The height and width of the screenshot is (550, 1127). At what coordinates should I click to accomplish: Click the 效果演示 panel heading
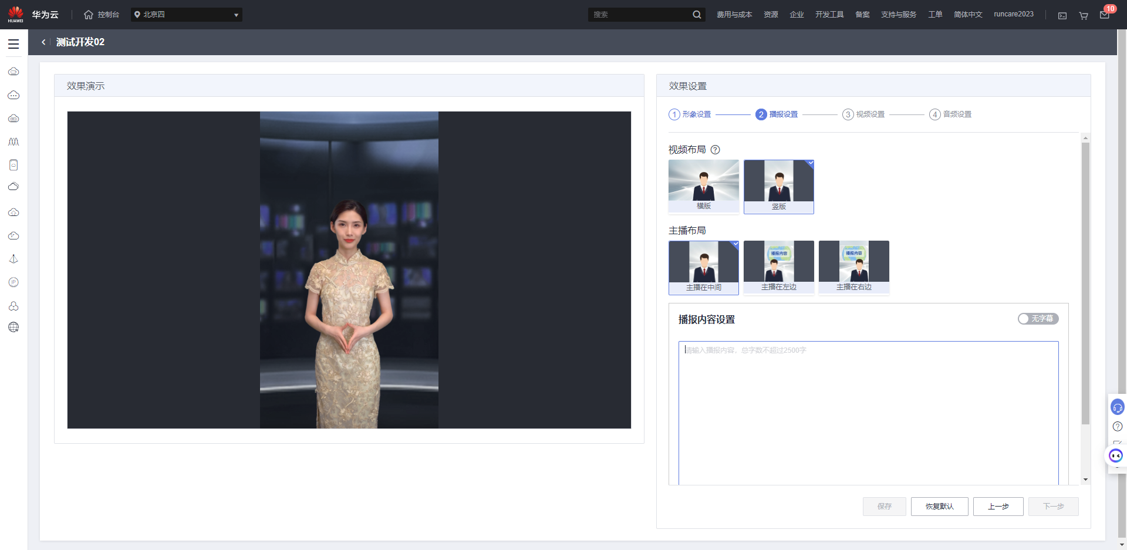86,86
